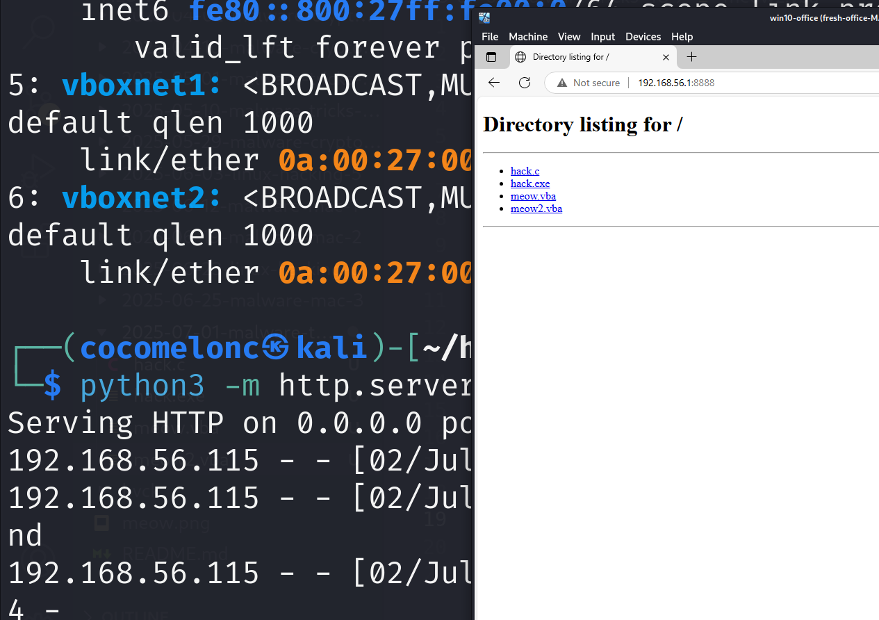Click the 'vboxnet1:' interface name in terminal
Image resolution: width=879 pixels, height=620 pixels.
(142, 85)
